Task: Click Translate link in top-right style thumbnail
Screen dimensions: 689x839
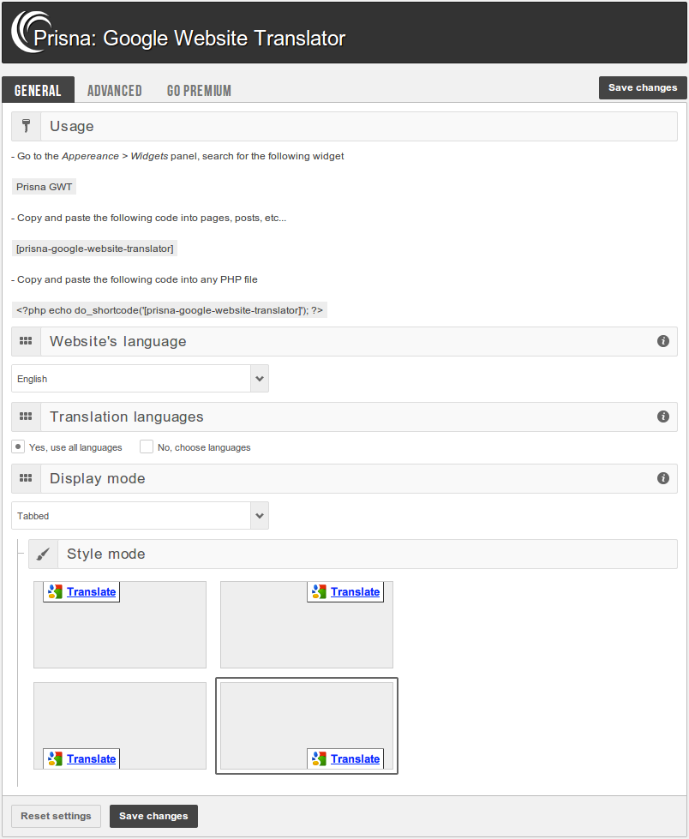Action: pos(355,592)
